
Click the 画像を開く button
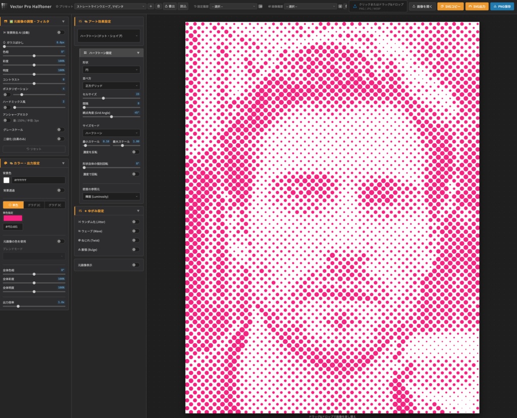coord(423,6)
